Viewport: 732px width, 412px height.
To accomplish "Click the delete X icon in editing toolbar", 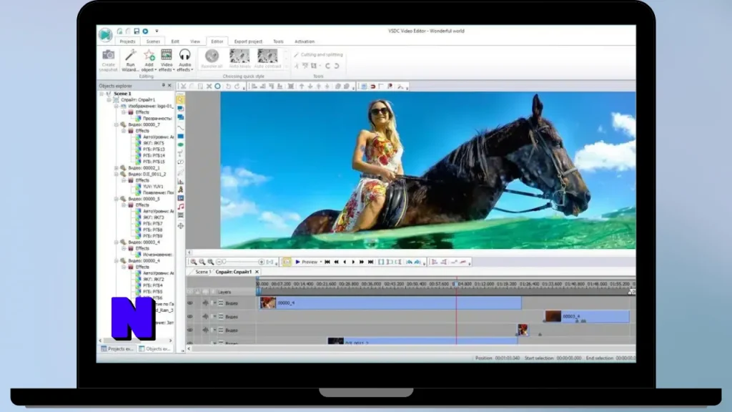I will [x=209, y=87].
